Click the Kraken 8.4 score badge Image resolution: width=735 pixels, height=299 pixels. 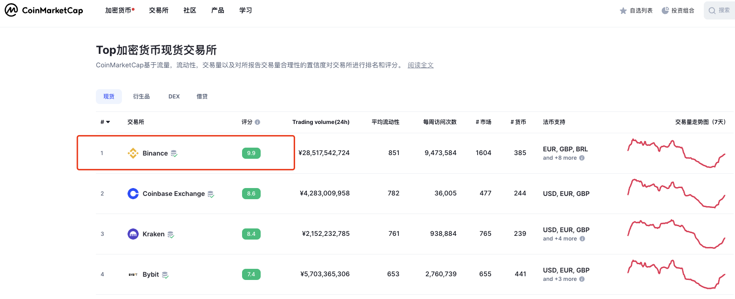point(251,234)
